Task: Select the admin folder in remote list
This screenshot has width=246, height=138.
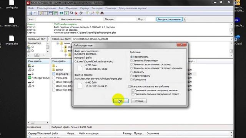Action: point(59,70)
